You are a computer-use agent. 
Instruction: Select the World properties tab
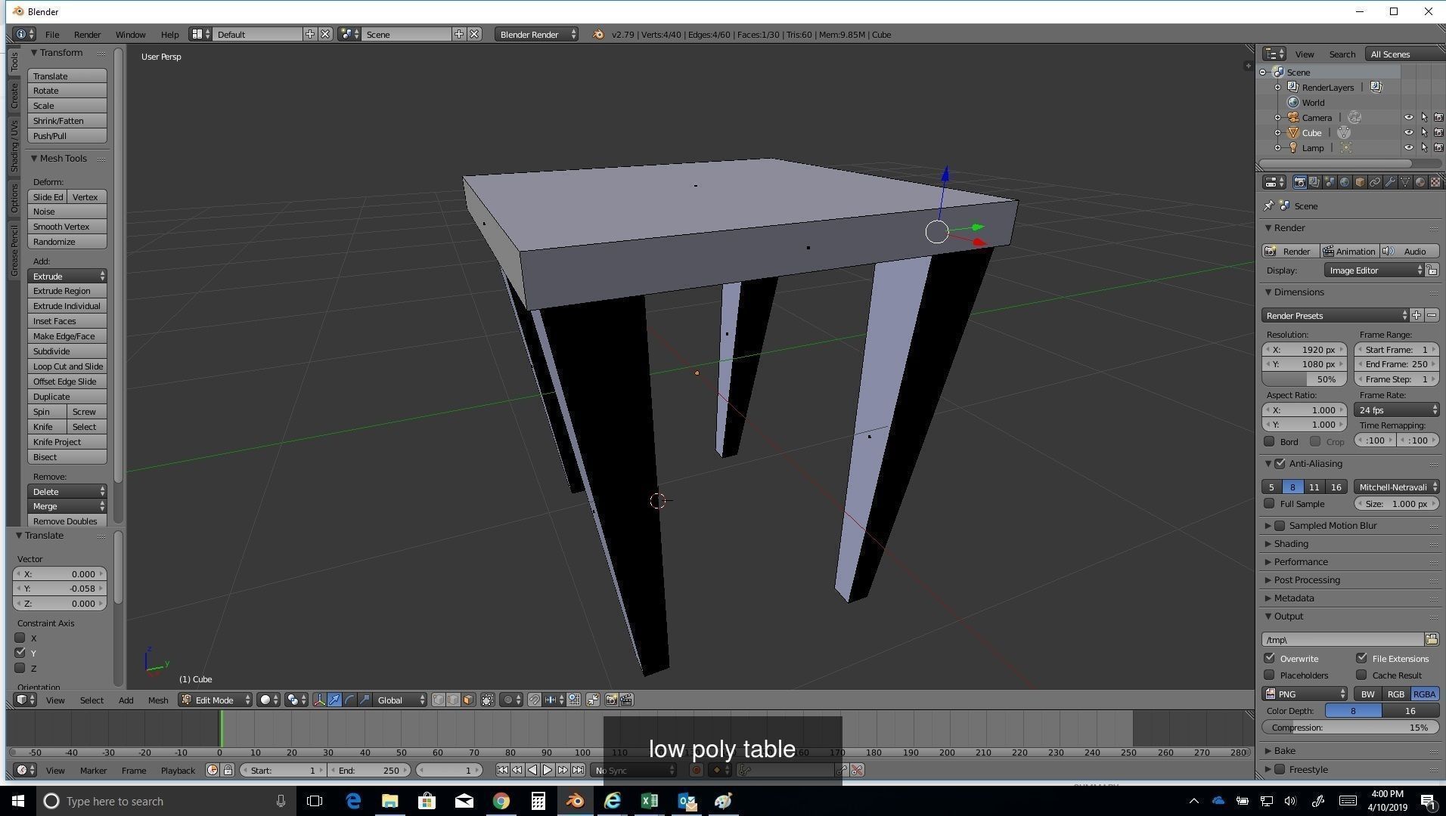pyautogui.click(x=1345, y=182)
